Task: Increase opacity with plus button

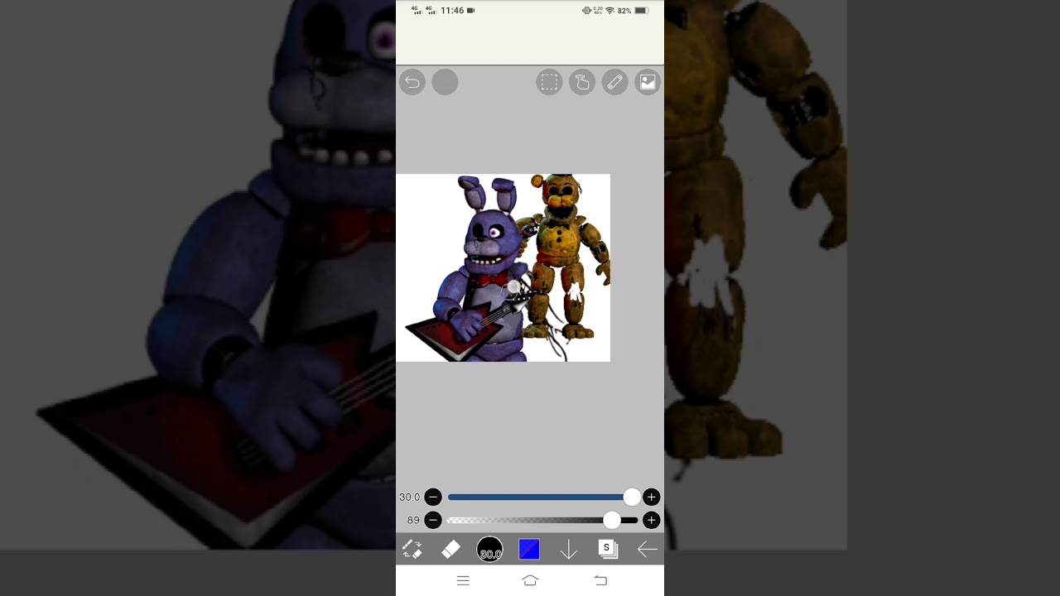Action: tap(652, 521)
